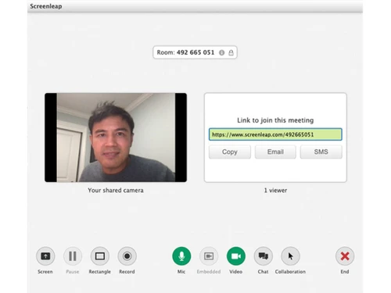The image size is (391, 293).
Task: Click the room number 492 665 051
Action: (195, 52)
